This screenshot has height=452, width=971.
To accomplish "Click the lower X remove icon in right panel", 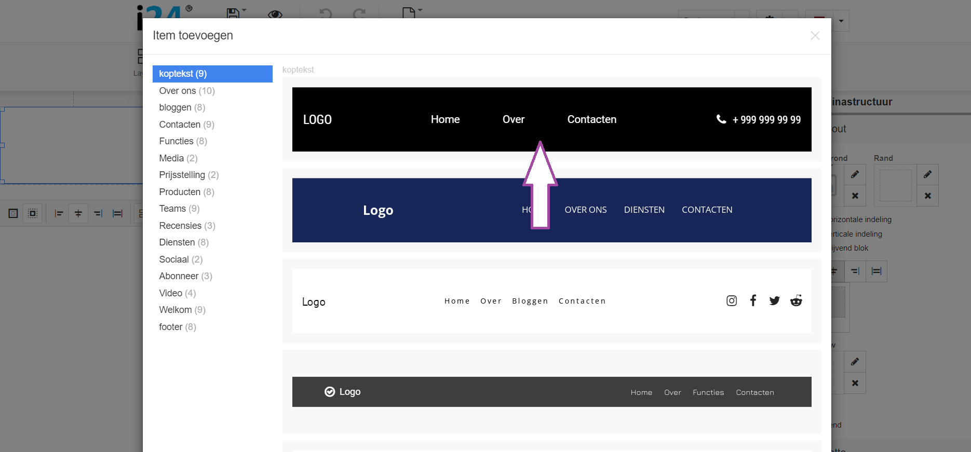I will (x=855, y=383).
